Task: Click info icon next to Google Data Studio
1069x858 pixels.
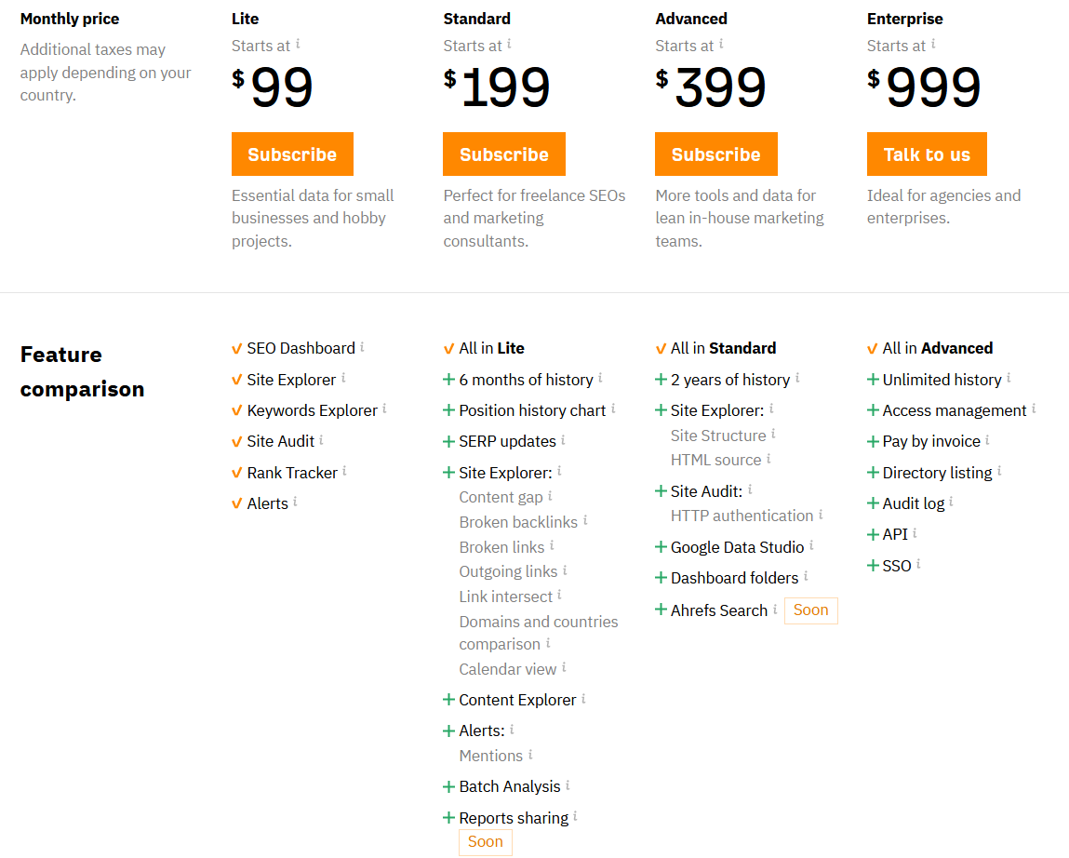Action: pos(811,545)
